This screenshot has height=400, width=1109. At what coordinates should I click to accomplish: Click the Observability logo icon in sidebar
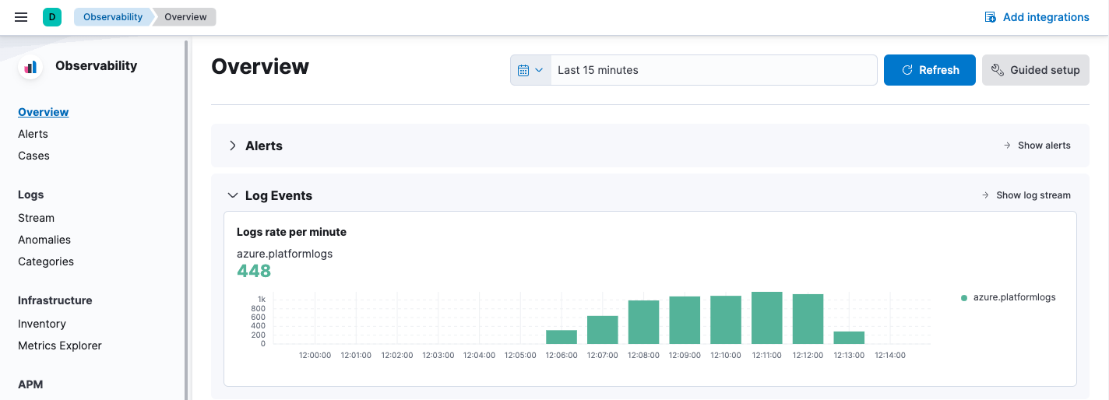[30, 67]
